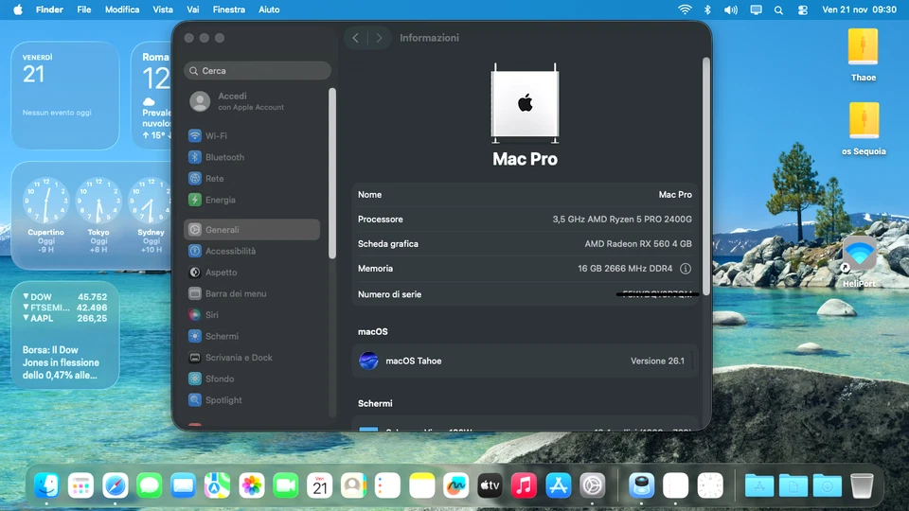Open Maps from the Dock
The image size is (909, 511).
point(218,485)
